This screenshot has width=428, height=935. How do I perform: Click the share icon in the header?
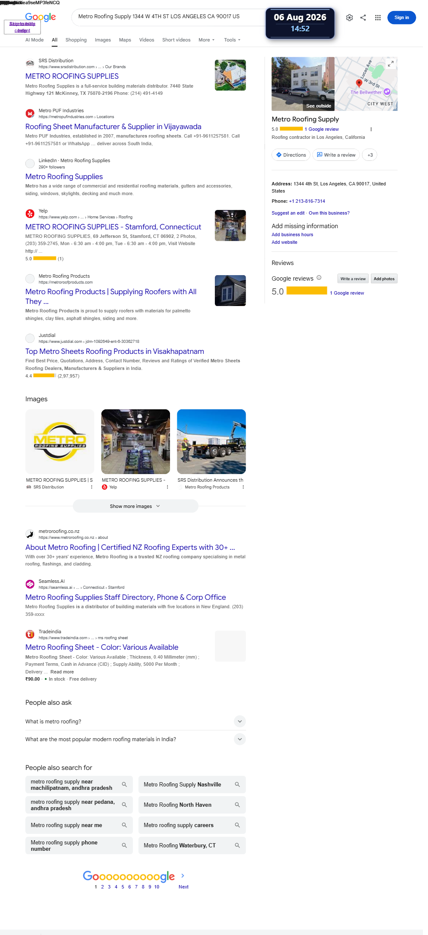click(x=363, y=18)
